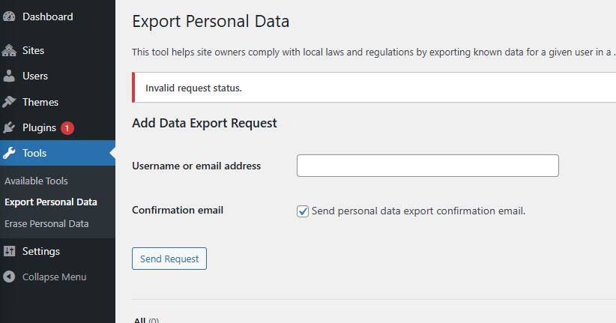Uncheck Send personal data export confirmation email

[x=303, y=211]
